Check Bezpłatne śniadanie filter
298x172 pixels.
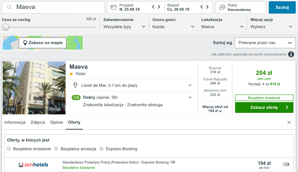(9, 149)
